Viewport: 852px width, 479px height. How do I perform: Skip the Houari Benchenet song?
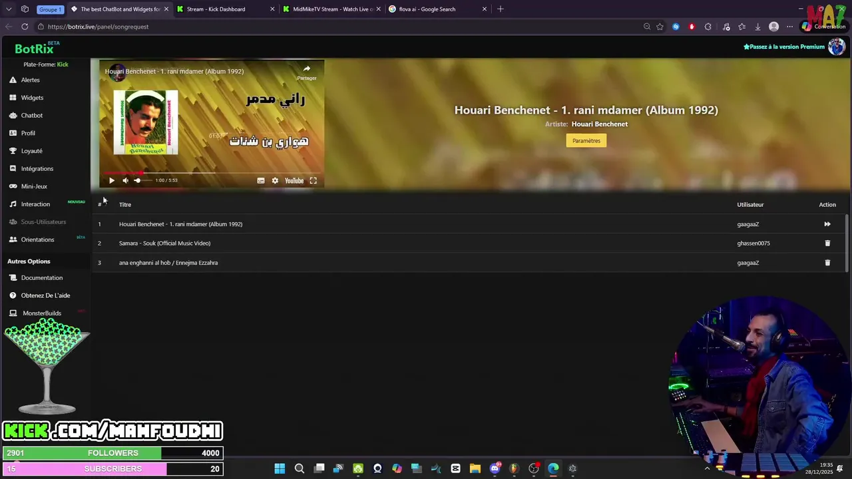click(827, 224)
